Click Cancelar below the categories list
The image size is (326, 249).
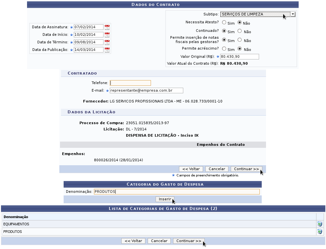(x=159, y=241)
